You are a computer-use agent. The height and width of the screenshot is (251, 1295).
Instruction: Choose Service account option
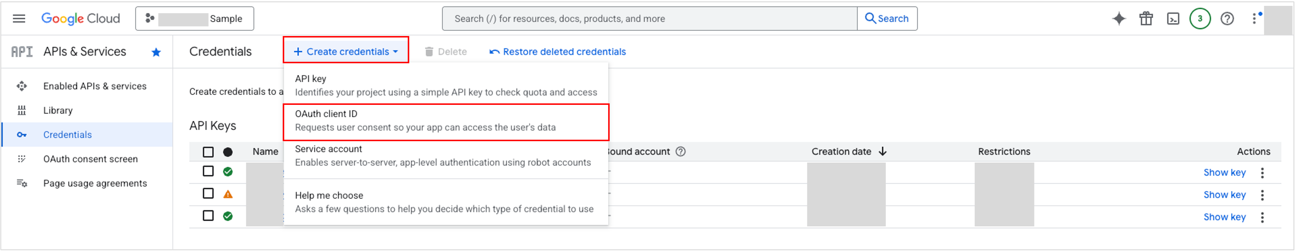point(446,156)
